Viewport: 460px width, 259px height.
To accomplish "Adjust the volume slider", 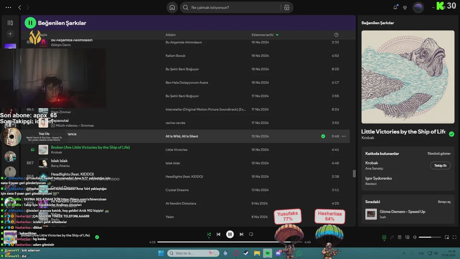I will [430, 237].
